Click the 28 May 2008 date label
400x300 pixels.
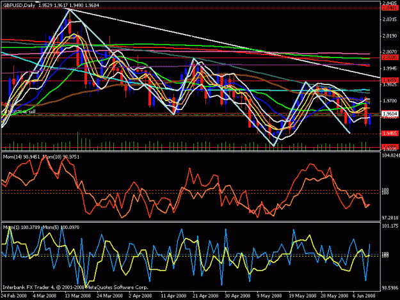click(x=335, y=296)
